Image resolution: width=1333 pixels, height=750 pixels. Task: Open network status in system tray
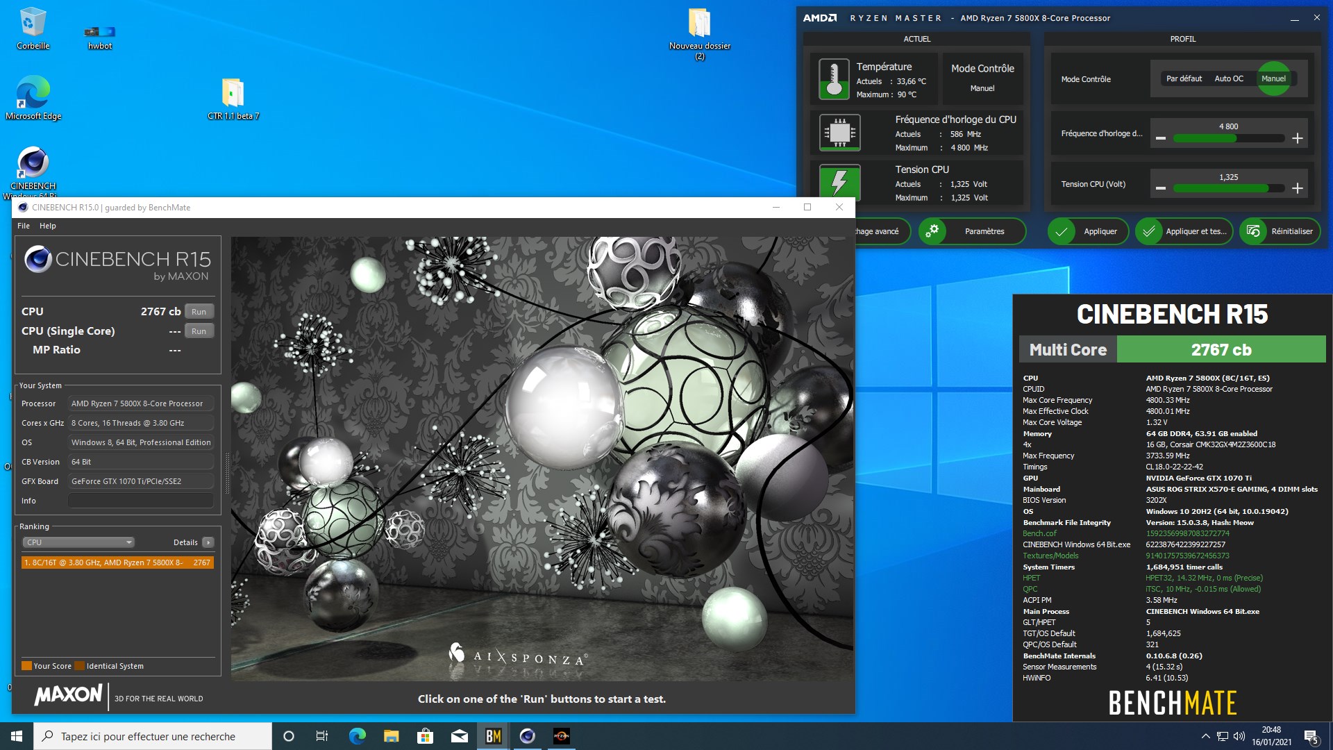coord(1223,736)
